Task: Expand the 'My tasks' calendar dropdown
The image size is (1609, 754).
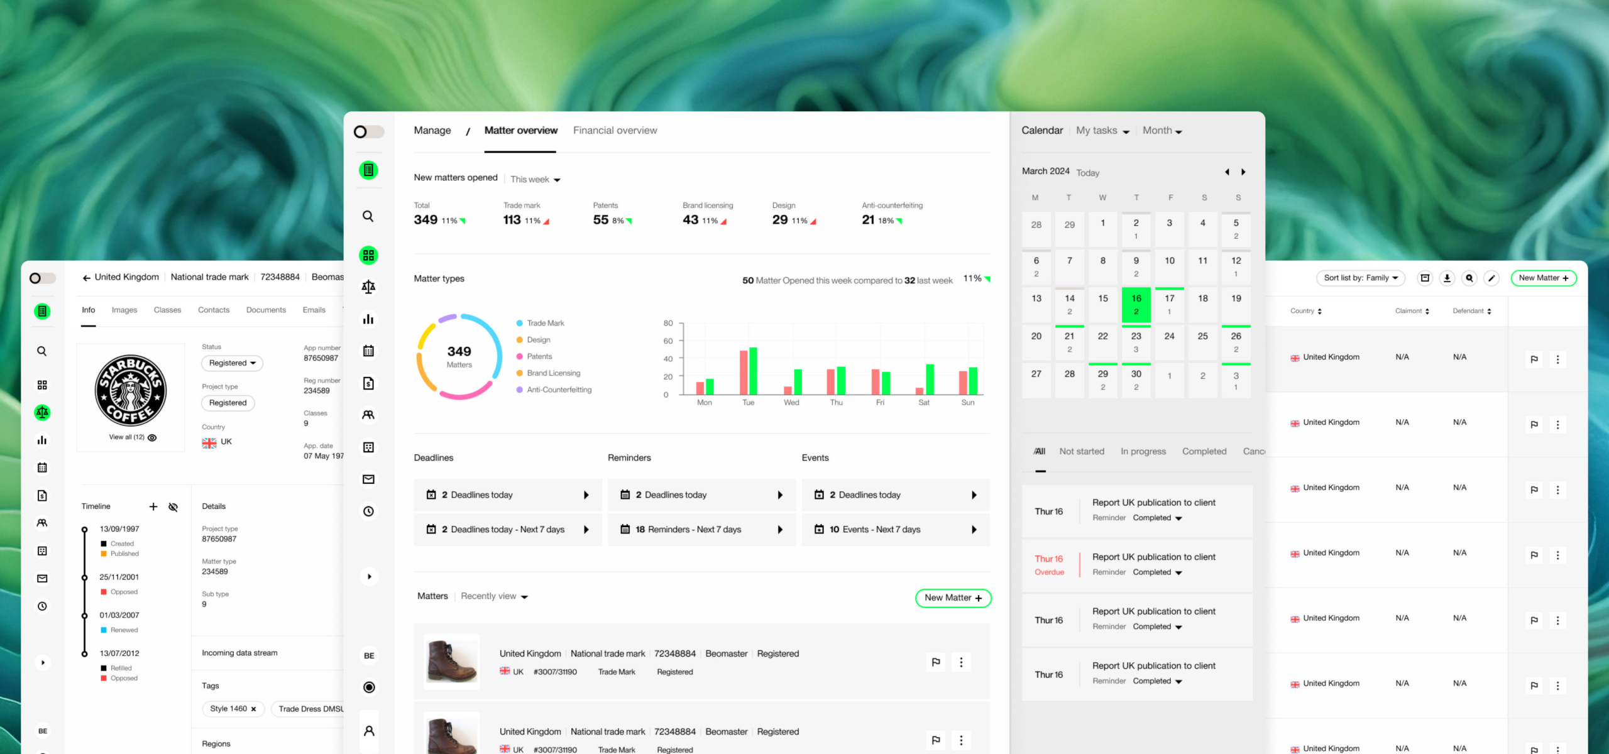Action: pos(1102,131)
